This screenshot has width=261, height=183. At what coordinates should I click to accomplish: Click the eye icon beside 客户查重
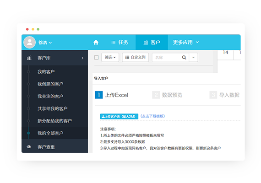coord(29,147)
